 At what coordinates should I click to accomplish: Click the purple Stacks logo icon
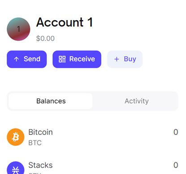tap(16, 168)
